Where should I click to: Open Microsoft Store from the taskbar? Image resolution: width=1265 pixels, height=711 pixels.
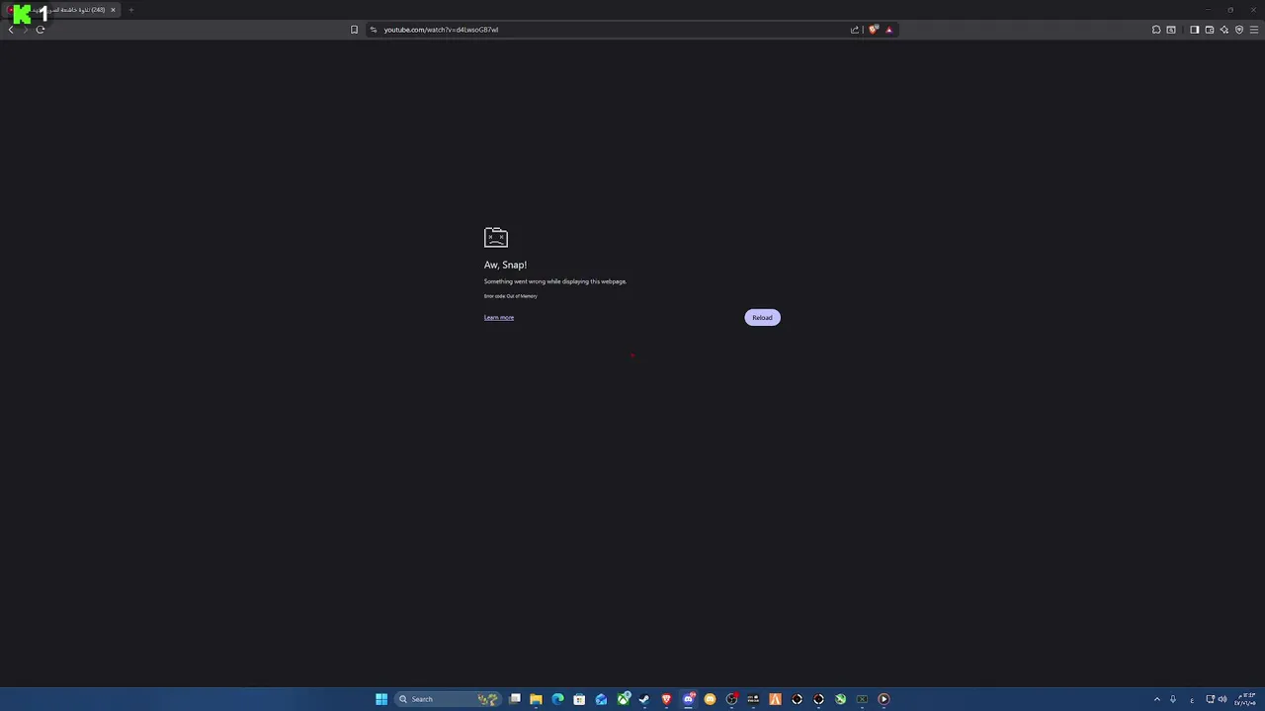(x=579, y=699)
